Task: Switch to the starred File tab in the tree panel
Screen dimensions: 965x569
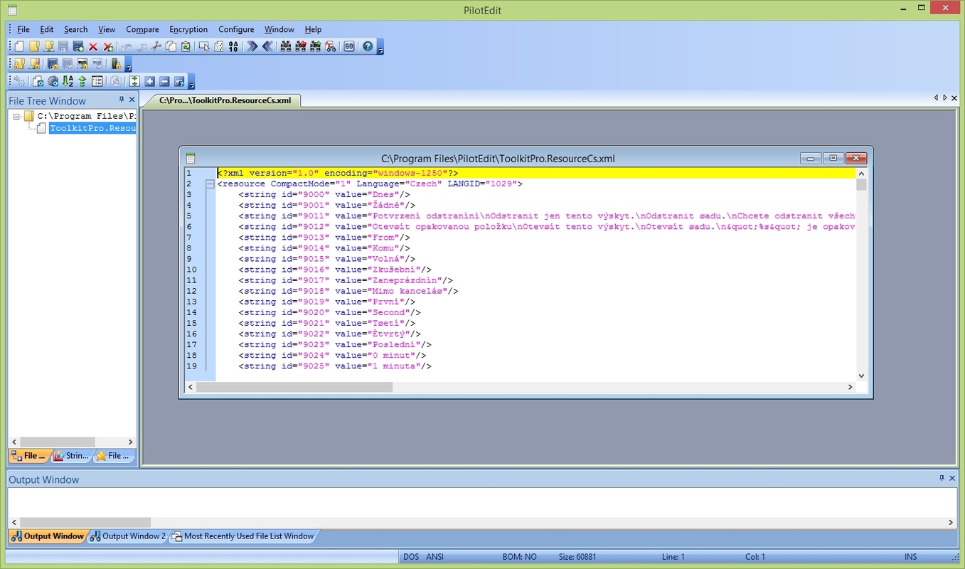Action: click(114, 456)
